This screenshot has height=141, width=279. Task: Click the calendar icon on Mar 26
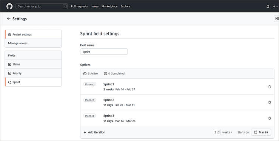pos(256,132)
